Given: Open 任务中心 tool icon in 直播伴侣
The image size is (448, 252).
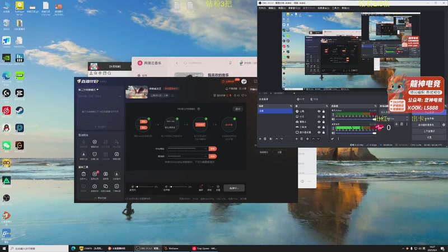Looking at the screenshot, I should click(83, 174).
